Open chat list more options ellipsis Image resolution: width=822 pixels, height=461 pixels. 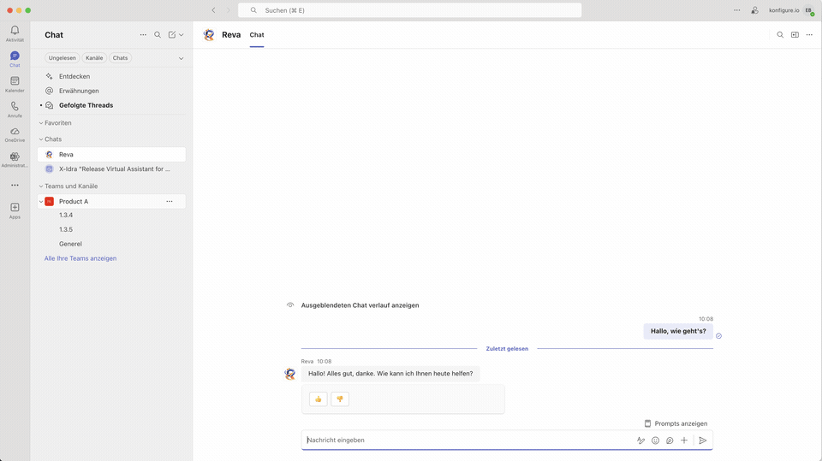143,34
